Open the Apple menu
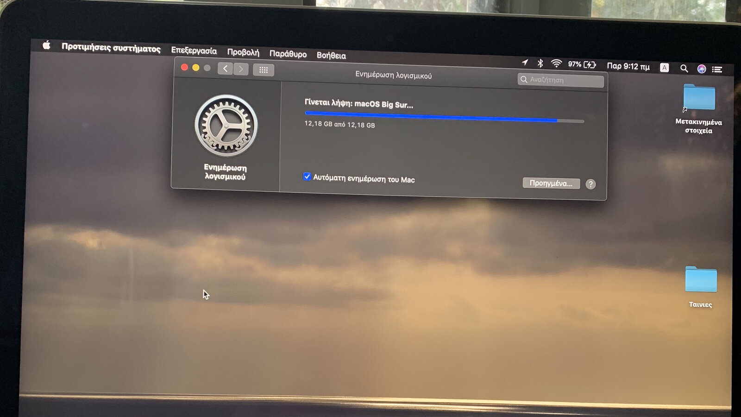 (x=46, y=45)
